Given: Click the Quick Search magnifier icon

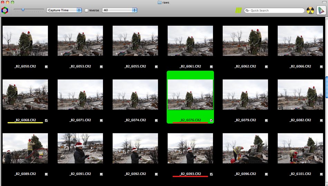Looking at the screenshot, I should 247,10.
